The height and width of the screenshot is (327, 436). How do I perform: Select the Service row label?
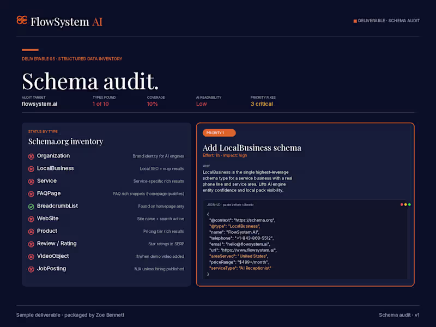coord(47,181)
